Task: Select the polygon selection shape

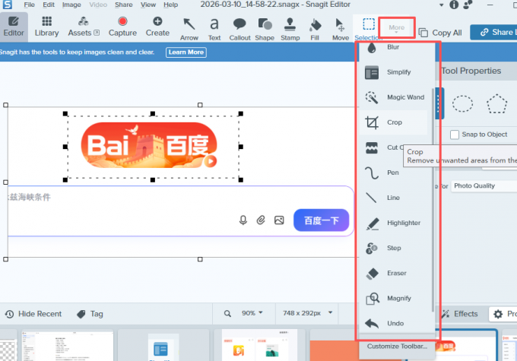Action: (496, 104)
